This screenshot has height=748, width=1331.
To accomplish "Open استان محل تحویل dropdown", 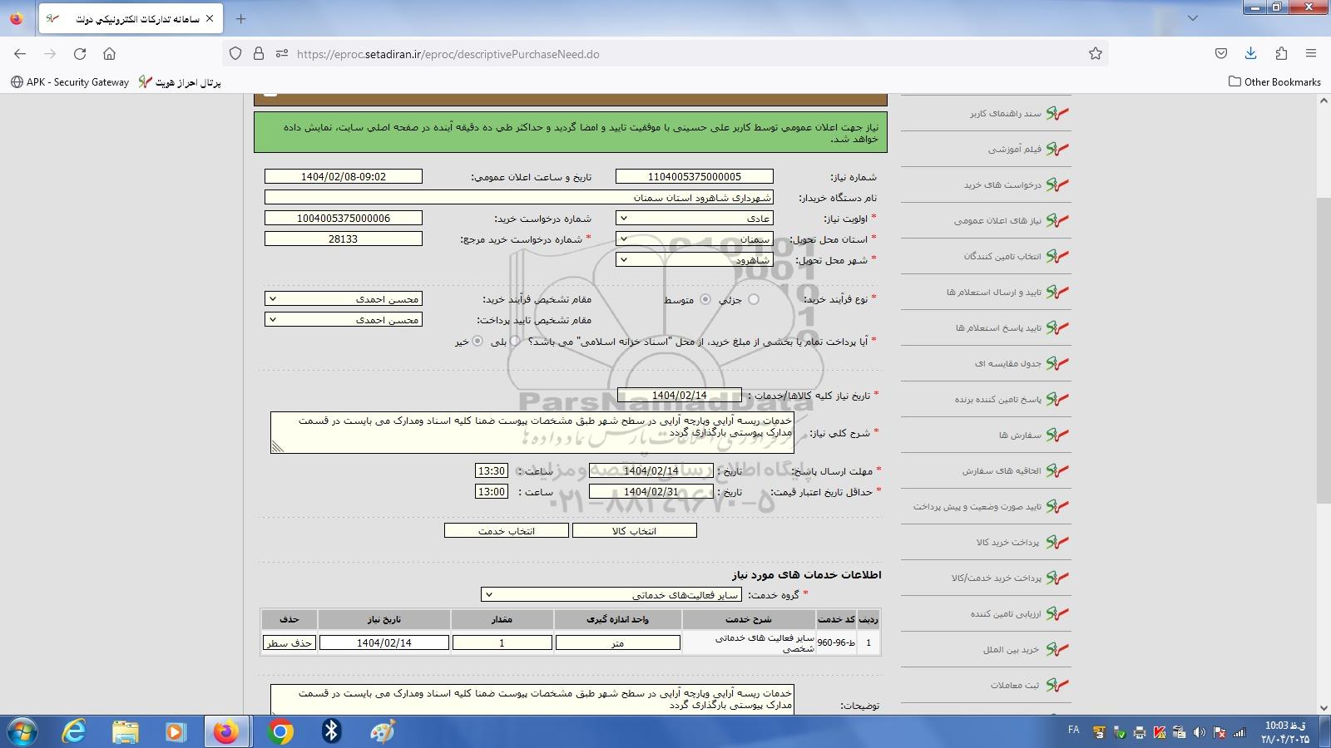I will pyautogui.click(x=695, y=239).
